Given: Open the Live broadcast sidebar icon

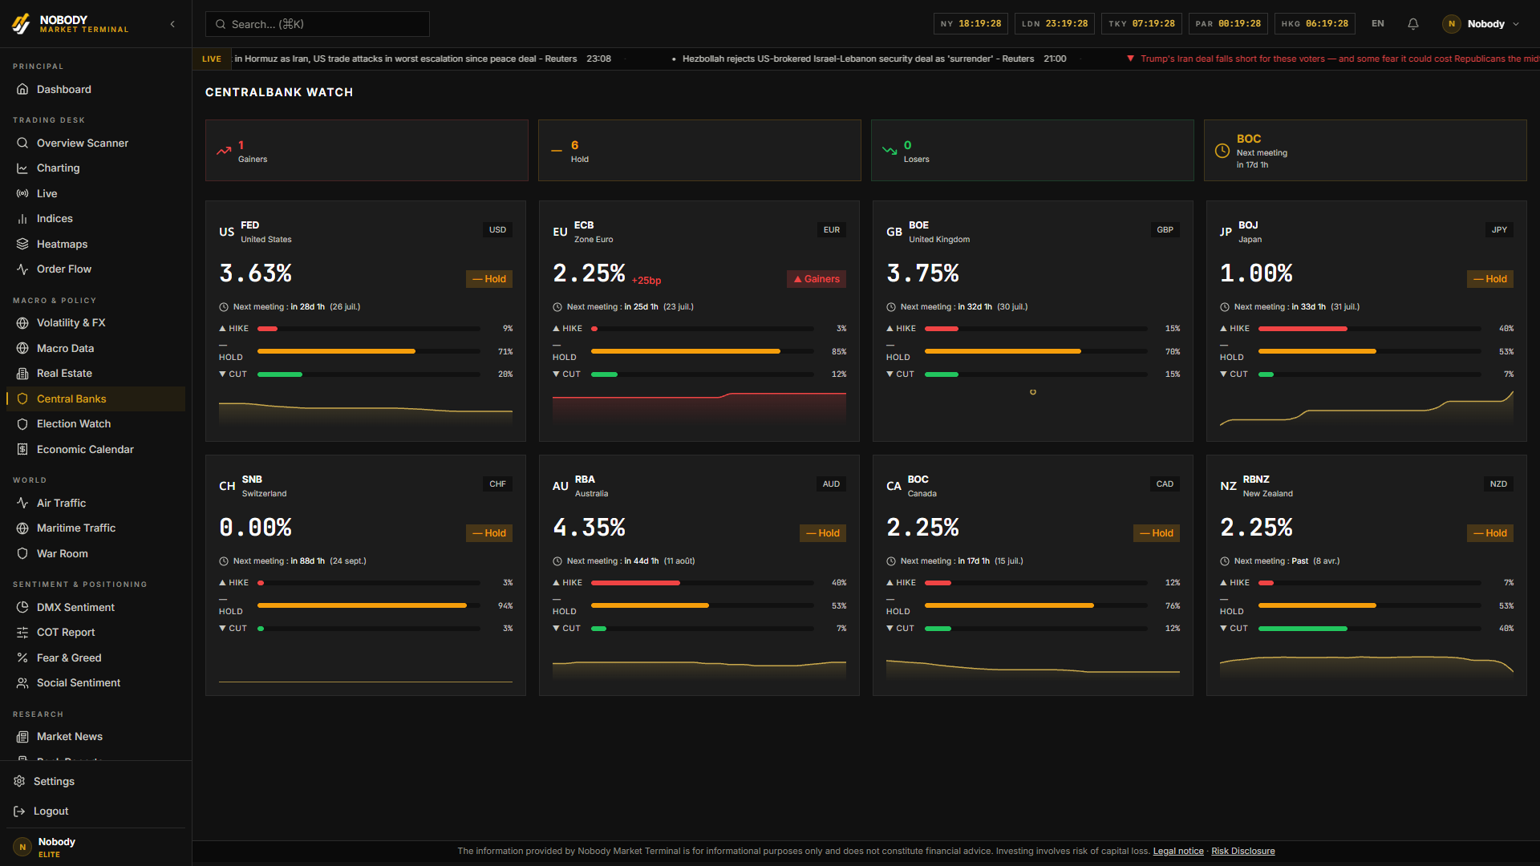Looking at the screenshot, I should click(22, 193).
